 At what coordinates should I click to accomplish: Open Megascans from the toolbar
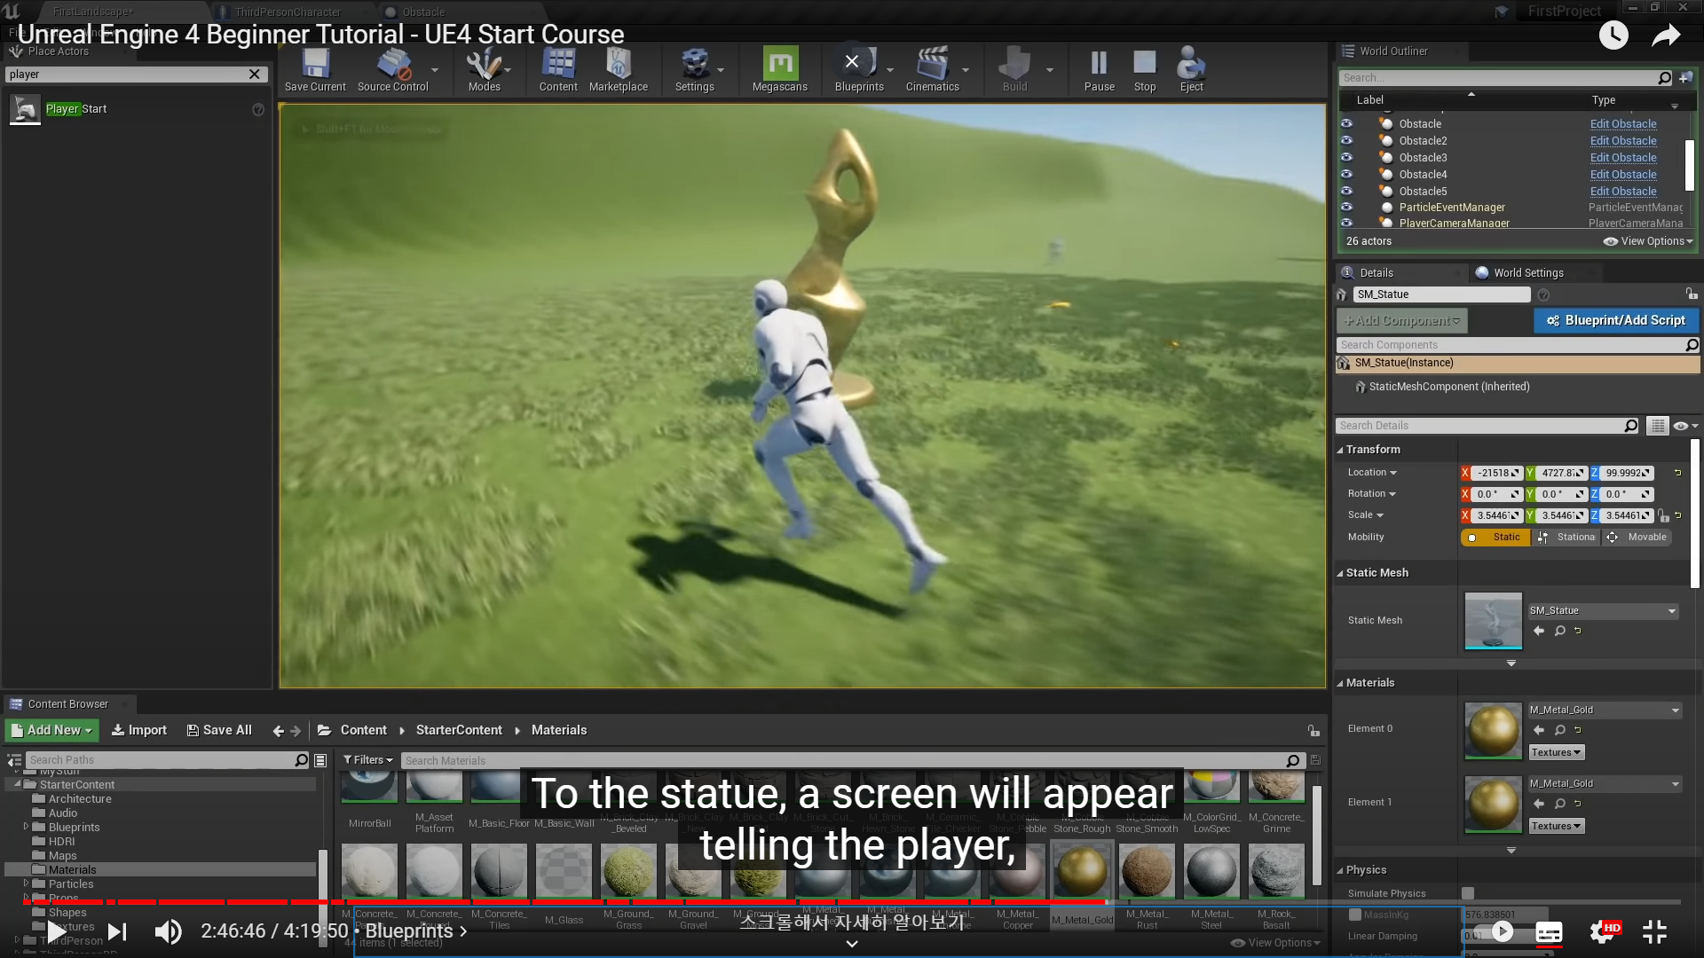779,66
